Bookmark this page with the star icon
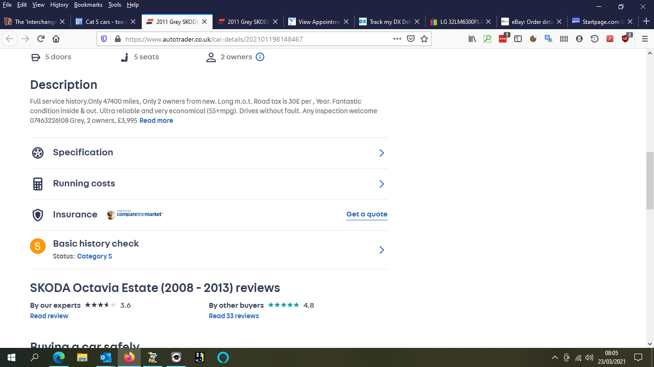 [x=424, y=39]
